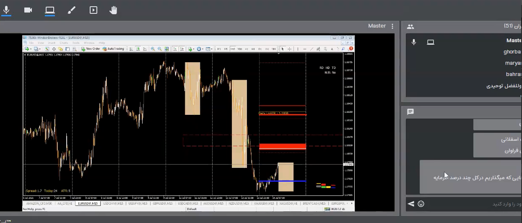Image resolution: width=522 pixels, height=223 pixels.
Task: Click the New Order button
Action: [x=91, y=49]
